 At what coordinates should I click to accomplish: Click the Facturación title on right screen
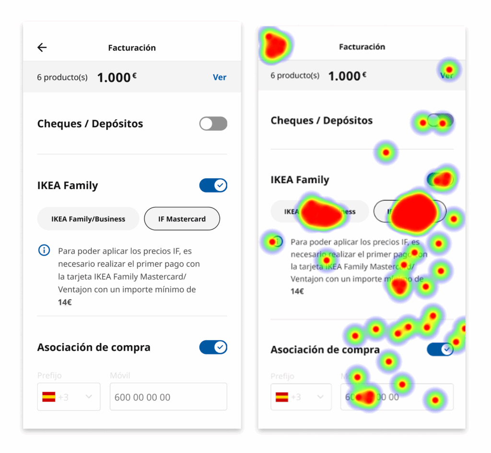(362, 47)
